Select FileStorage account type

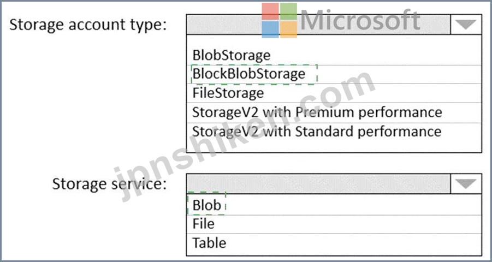[x=334, y=93]
